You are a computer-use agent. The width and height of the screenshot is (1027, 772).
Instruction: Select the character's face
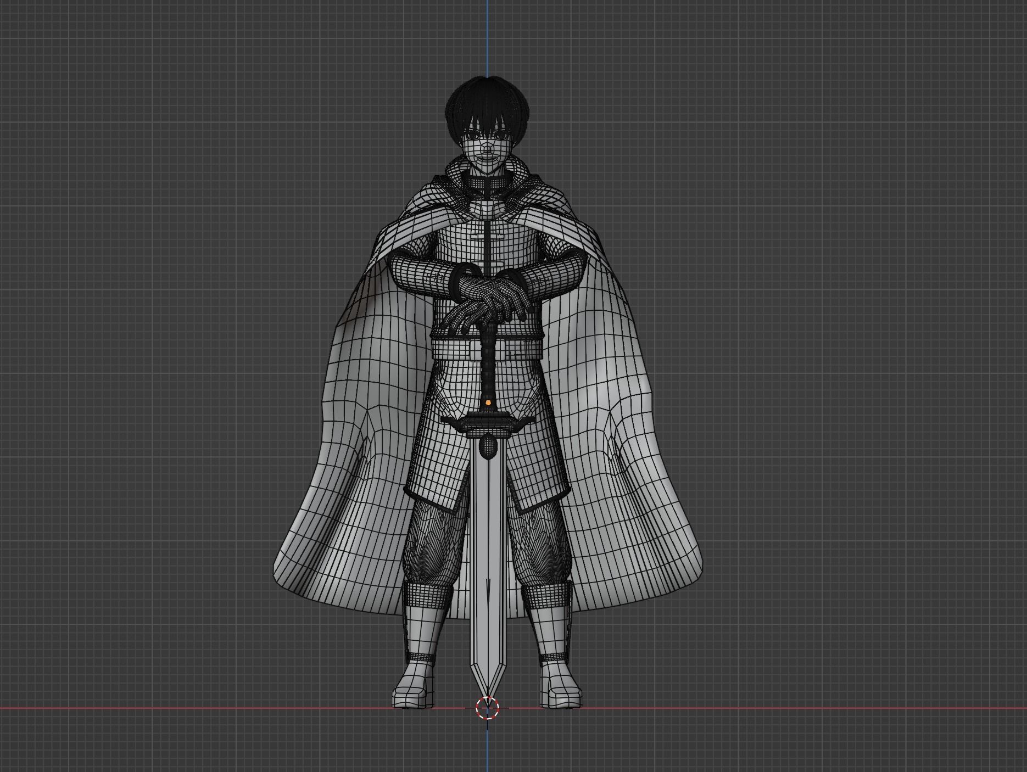[486, 150]
